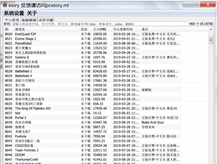The image size is (218, 164).
Task: Select the Battlefield 4 row
Action: point(24,76)
